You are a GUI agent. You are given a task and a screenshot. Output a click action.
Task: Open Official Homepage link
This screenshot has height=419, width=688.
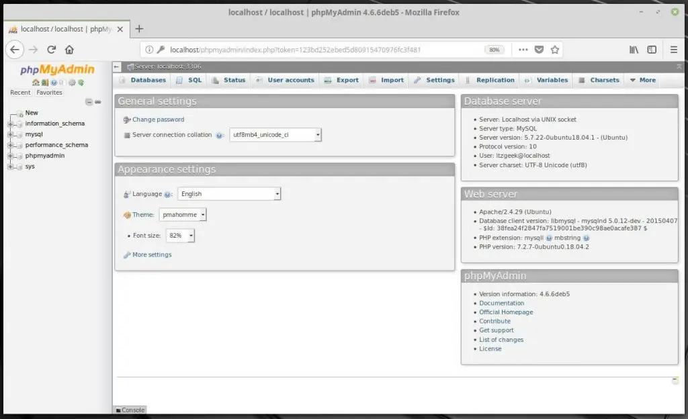click(506, 312)
